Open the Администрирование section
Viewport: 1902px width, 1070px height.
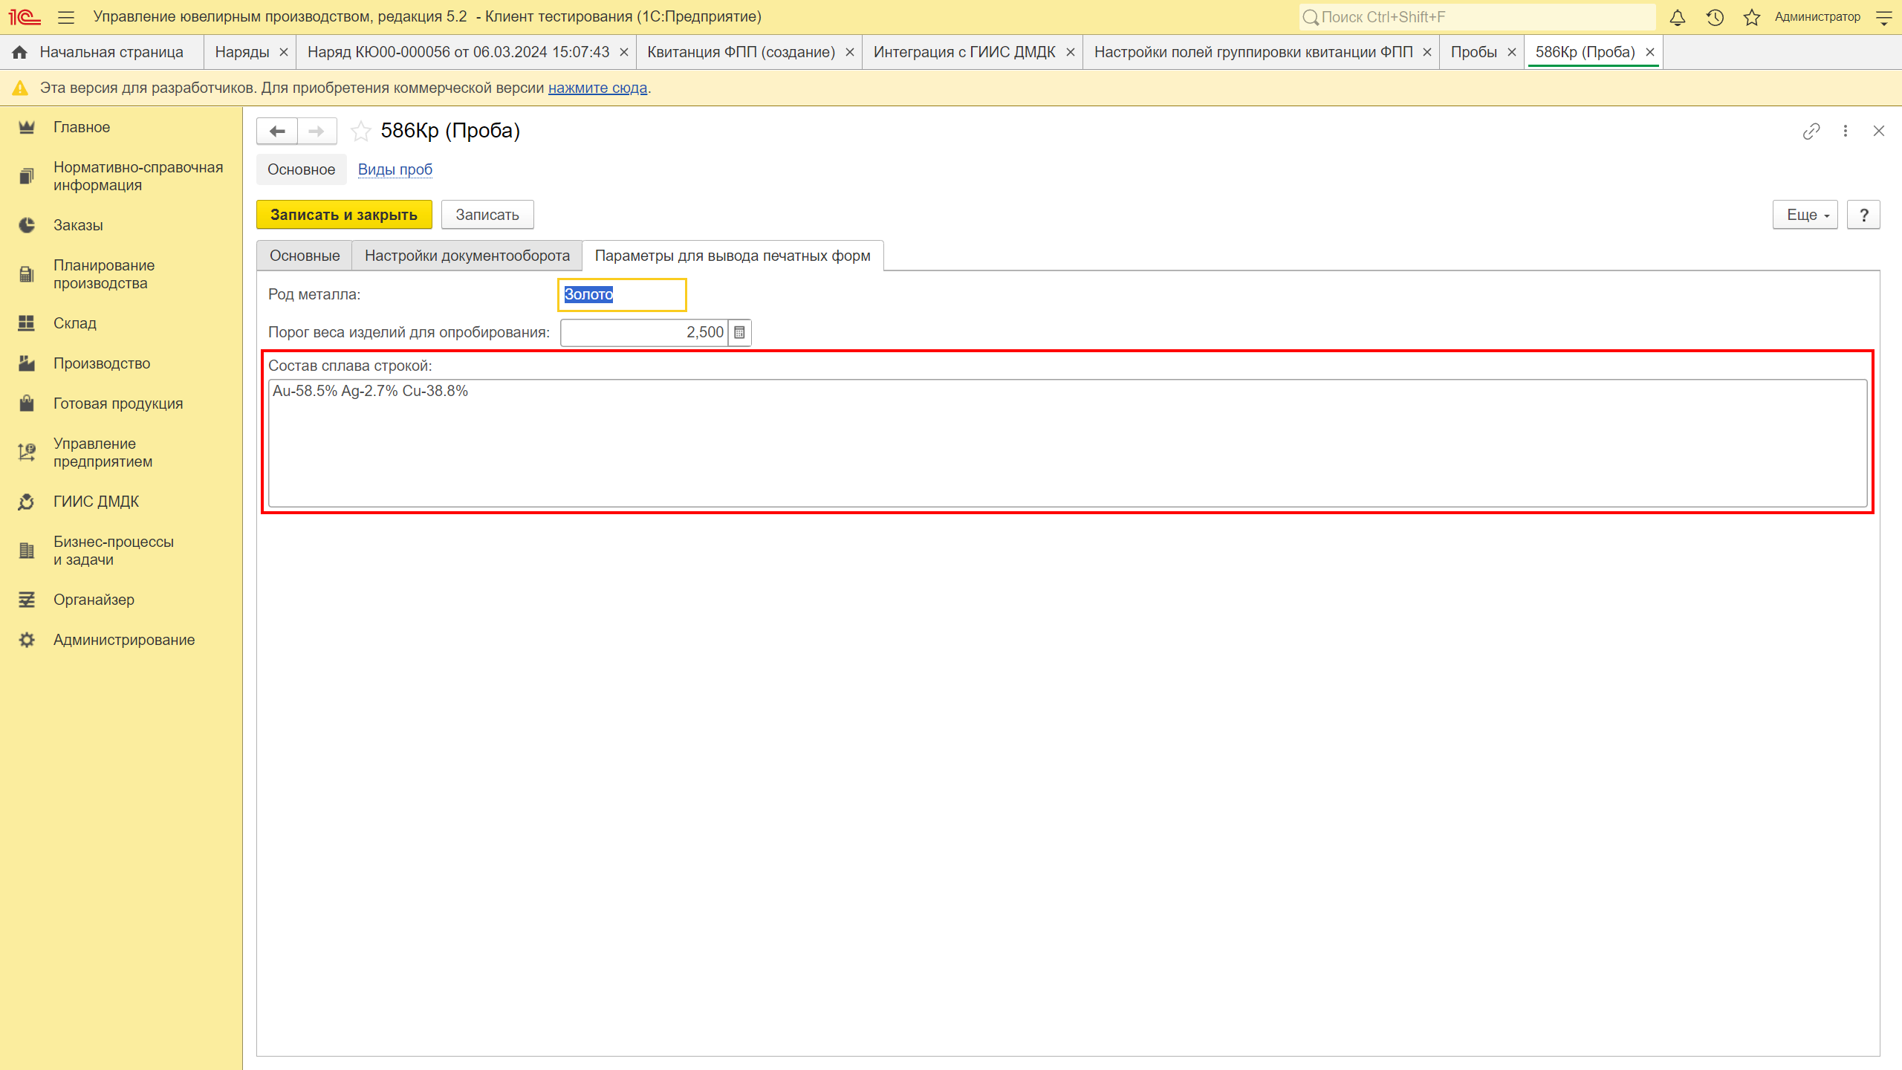click(121, 640)
